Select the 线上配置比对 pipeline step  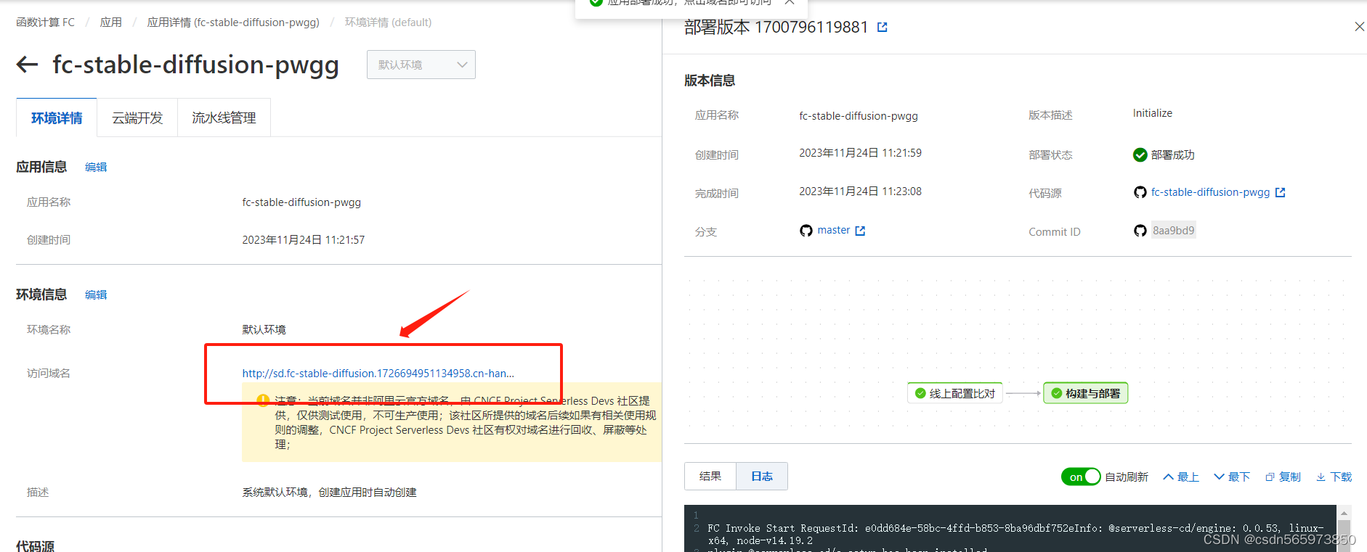(955, 393)
